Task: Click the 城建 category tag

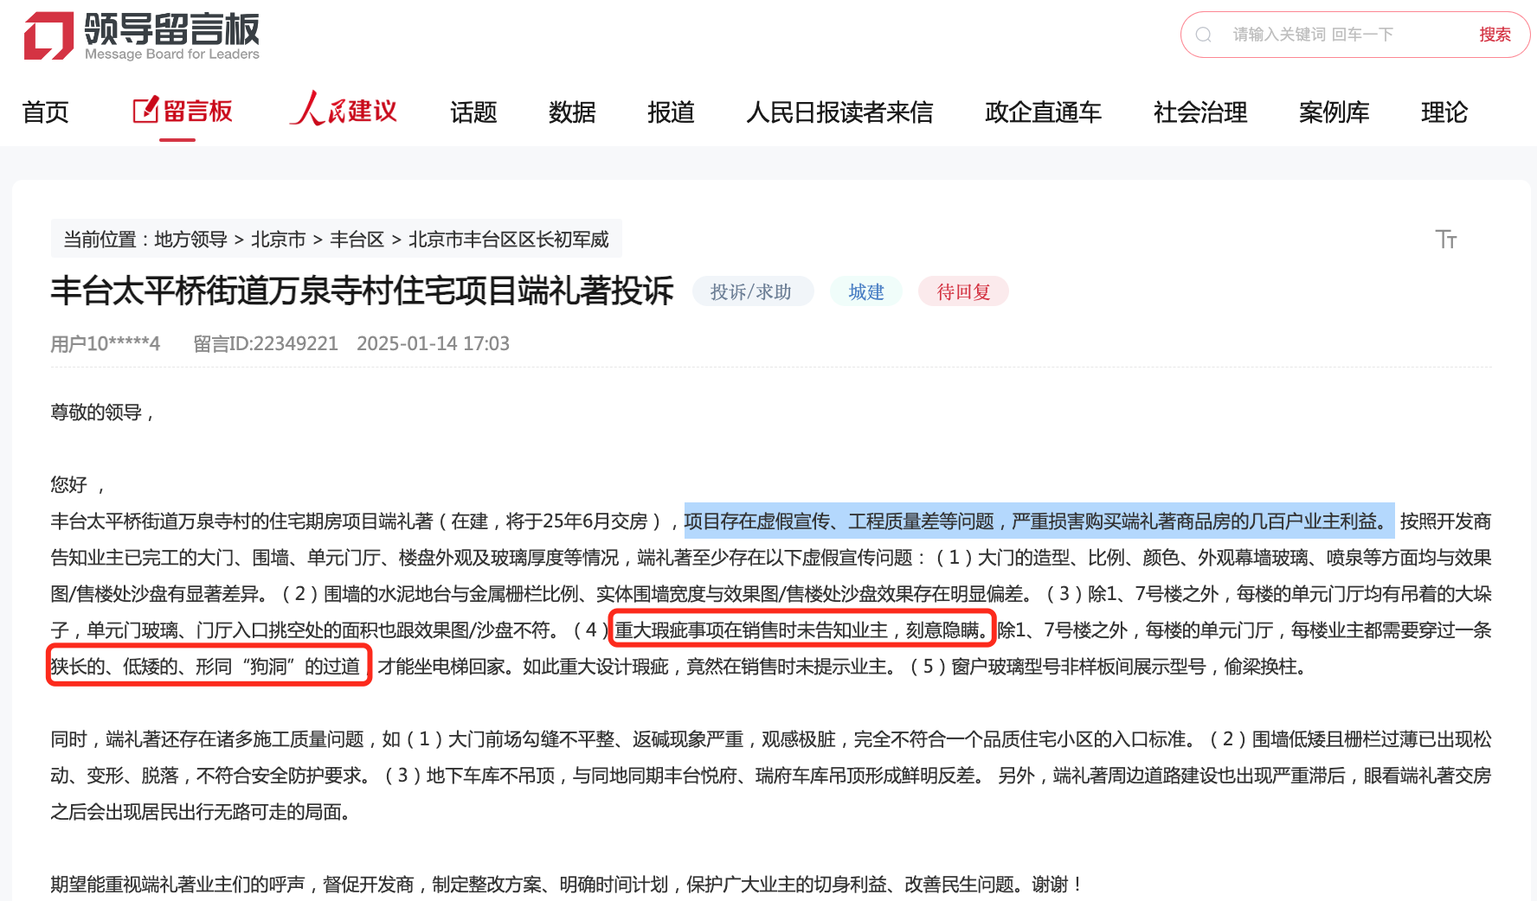Action: 866,291
